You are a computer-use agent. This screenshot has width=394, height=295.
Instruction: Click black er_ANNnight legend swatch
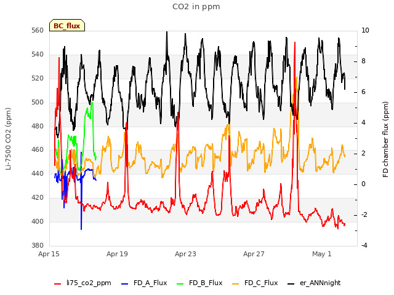[291, 284]
